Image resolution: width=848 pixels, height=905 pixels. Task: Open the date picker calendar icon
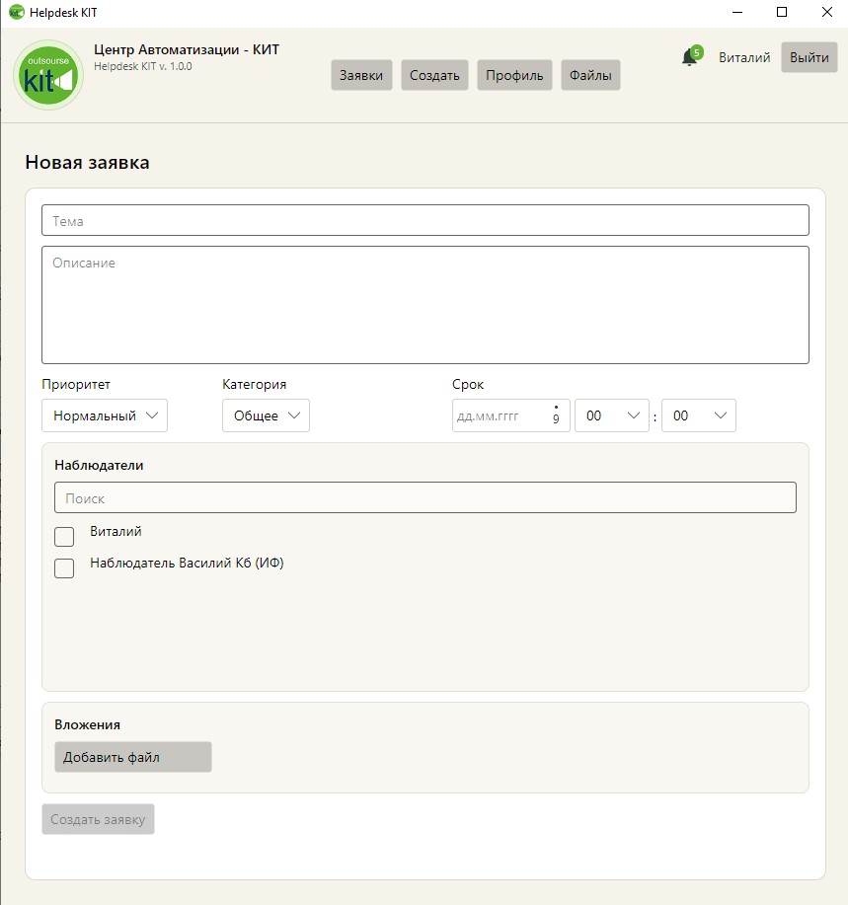coord(556,415)
